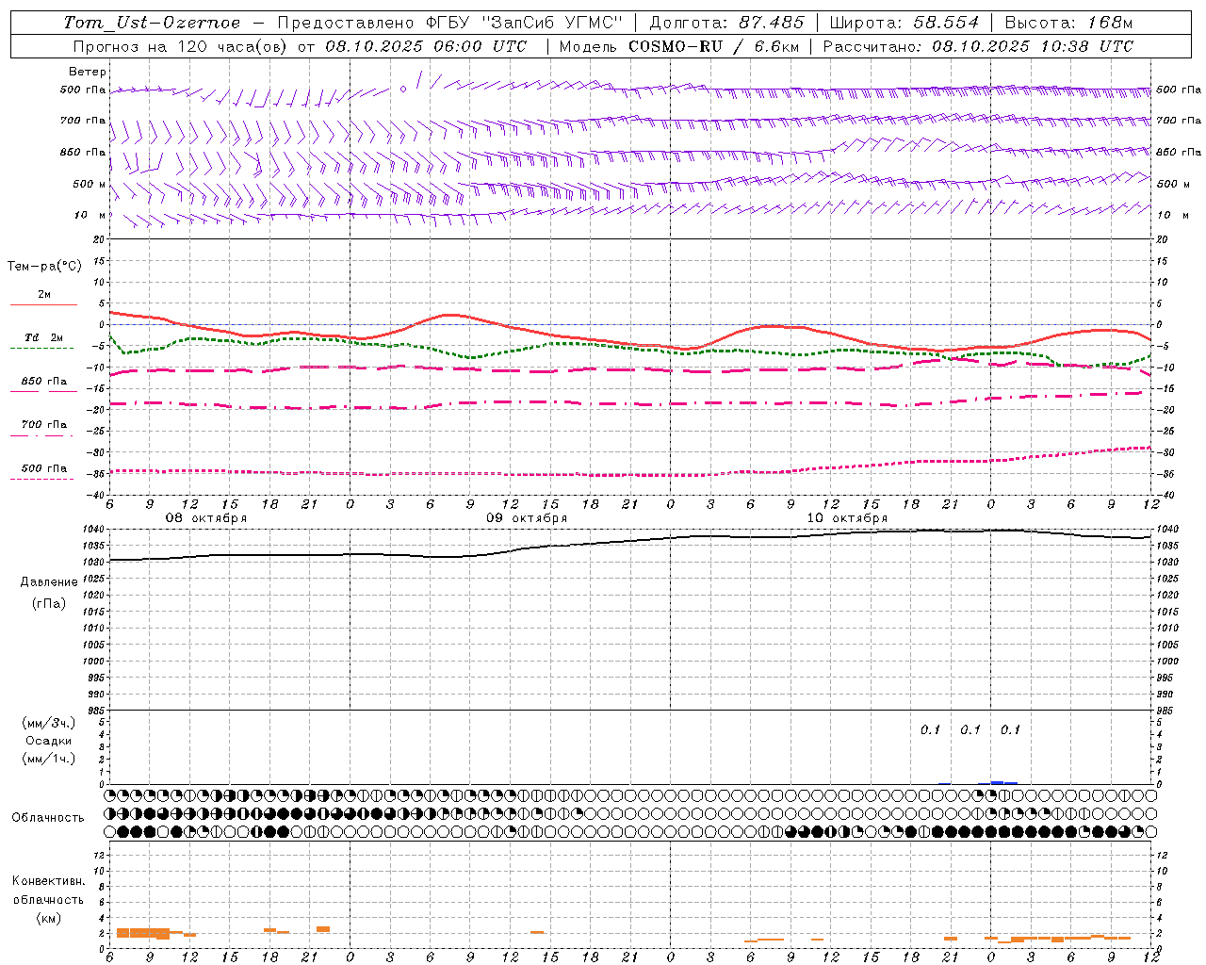Click the '(мм/1ч.)' precipitation unit label
The width and height of the screenshot is (1206, 965).
[49, 759]
